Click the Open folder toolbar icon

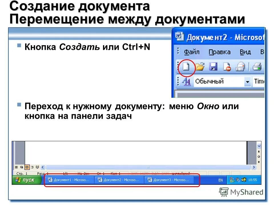[x=200, y=67]
